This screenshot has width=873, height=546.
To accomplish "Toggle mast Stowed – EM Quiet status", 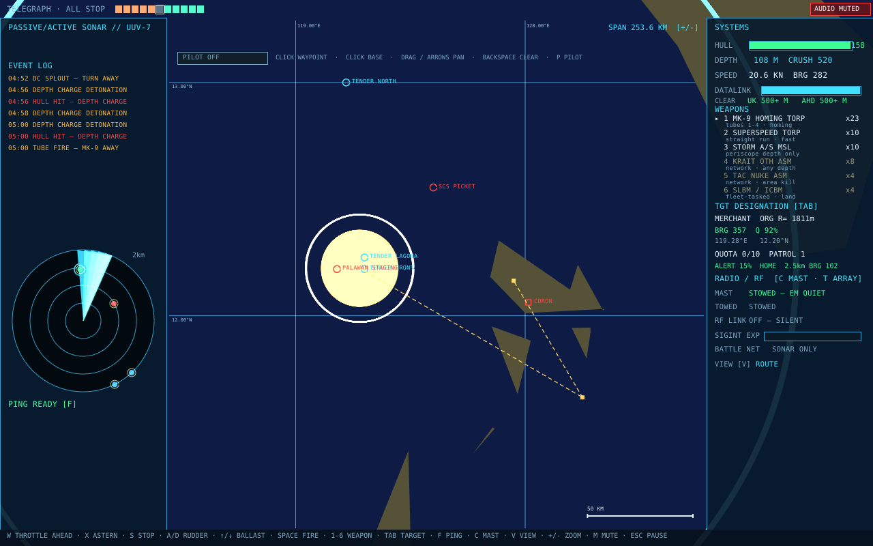I will (787, 293).
